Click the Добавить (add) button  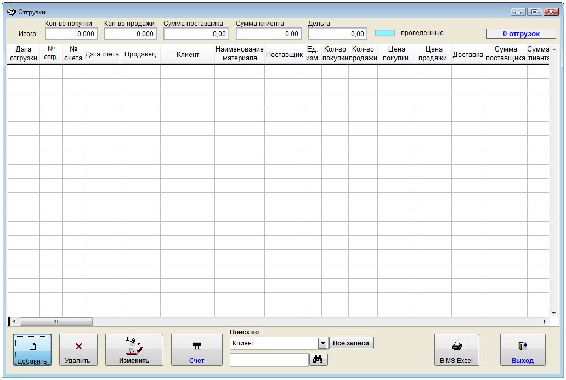pos(32,350)
